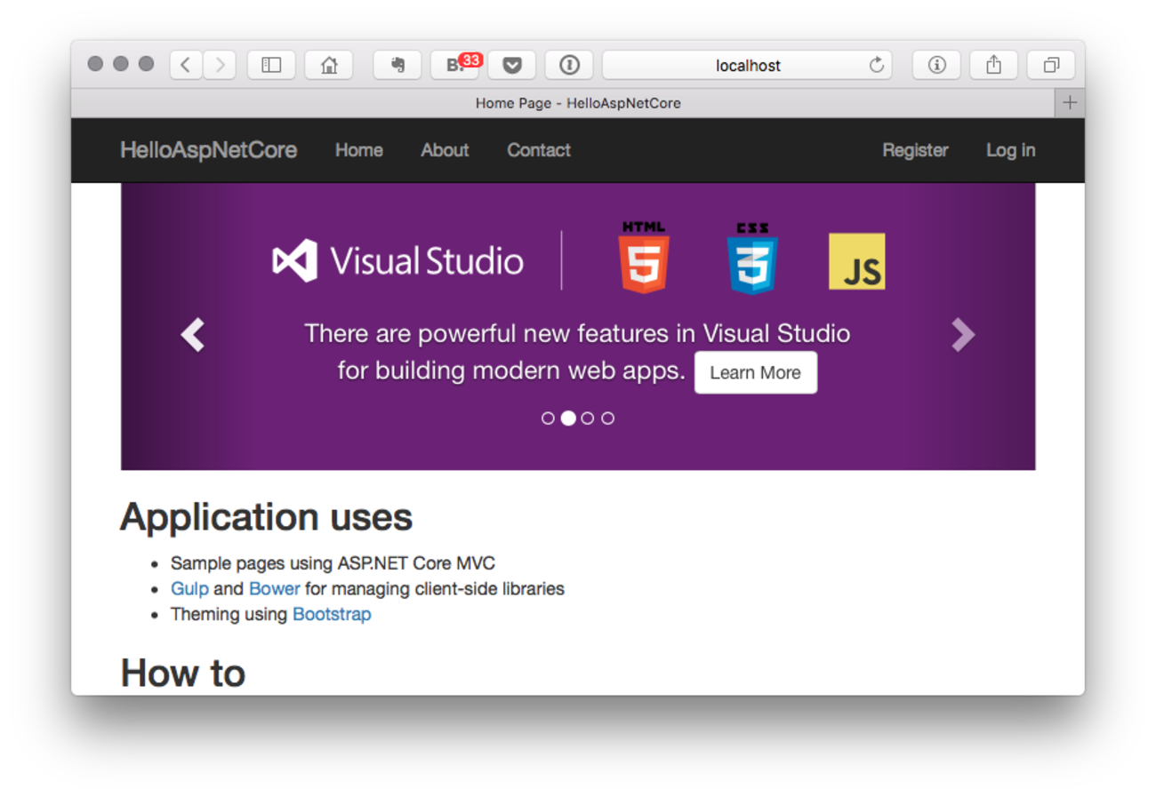Follow the Bootstrap link

pyautogui.click(x=332, y=614)
